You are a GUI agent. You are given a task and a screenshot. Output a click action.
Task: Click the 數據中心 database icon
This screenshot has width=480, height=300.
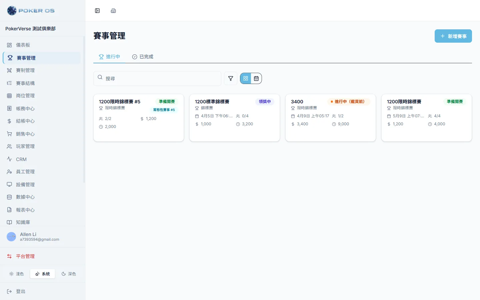tap(9, 197)
